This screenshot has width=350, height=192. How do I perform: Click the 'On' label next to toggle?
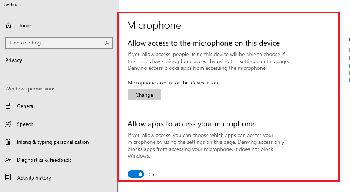pyautogui.click(x=152, y=174)
